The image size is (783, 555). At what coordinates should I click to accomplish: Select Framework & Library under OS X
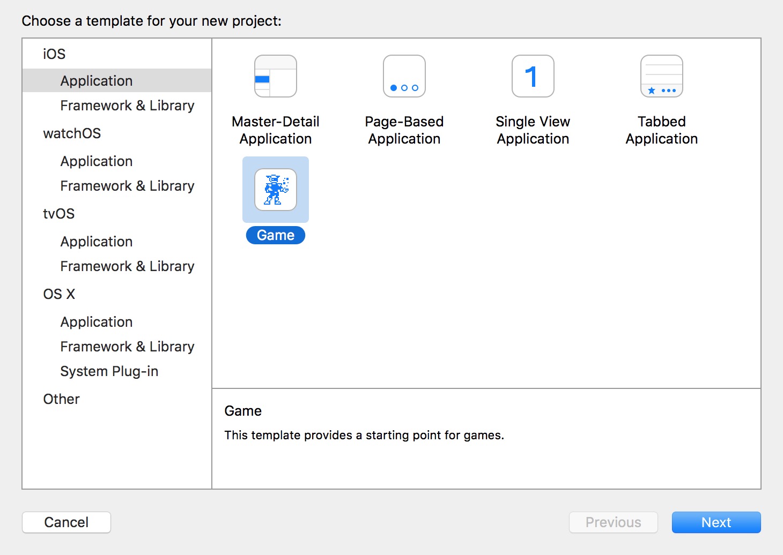pyautogui.click(x=127, y=347)
